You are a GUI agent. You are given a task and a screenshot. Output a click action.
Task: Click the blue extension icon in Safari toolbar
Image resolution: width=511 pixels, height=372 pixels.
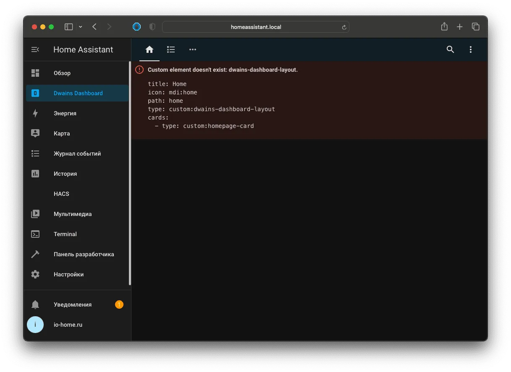click(137, 27)
